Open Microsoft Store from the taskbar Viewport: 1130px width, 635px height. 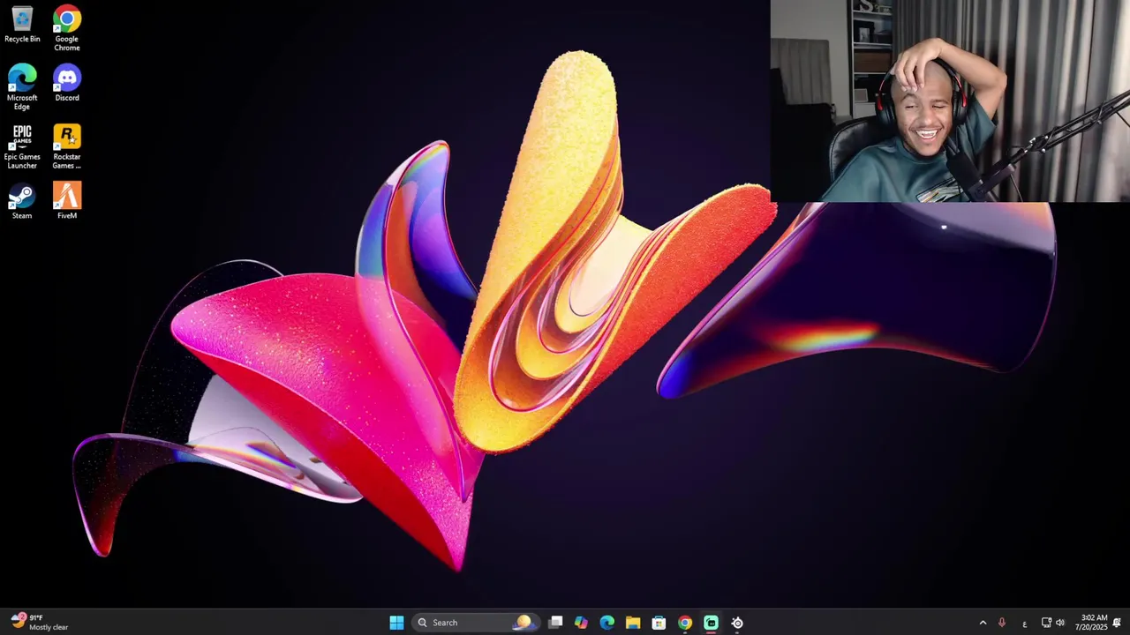click(x=659, y=623)
